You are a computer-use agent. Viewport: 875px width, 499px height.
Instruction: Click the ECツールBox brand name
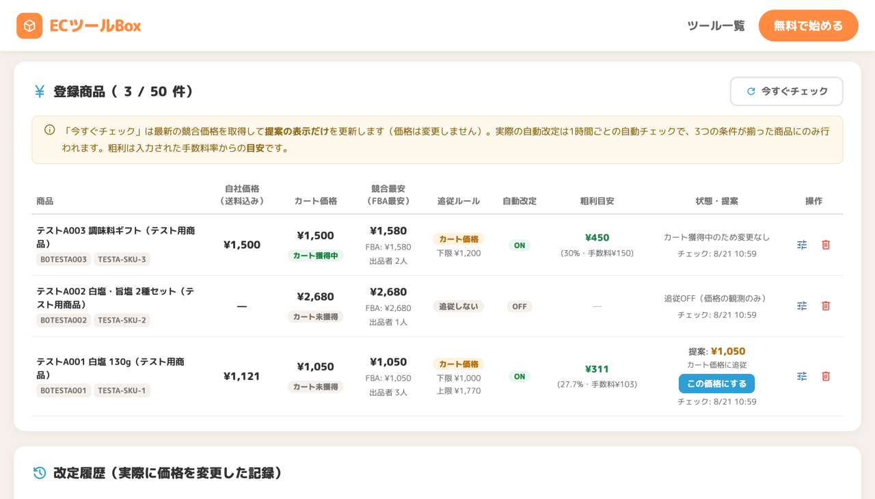[95, 26]
